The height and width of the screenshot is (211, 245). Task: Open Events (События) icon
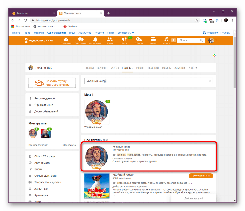[x=139, y=41]
